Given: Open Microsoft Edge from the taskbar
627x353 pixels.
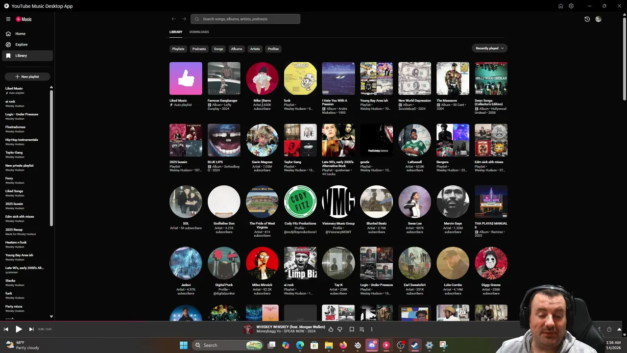Looking at the screenshot, I should [300, 345].
